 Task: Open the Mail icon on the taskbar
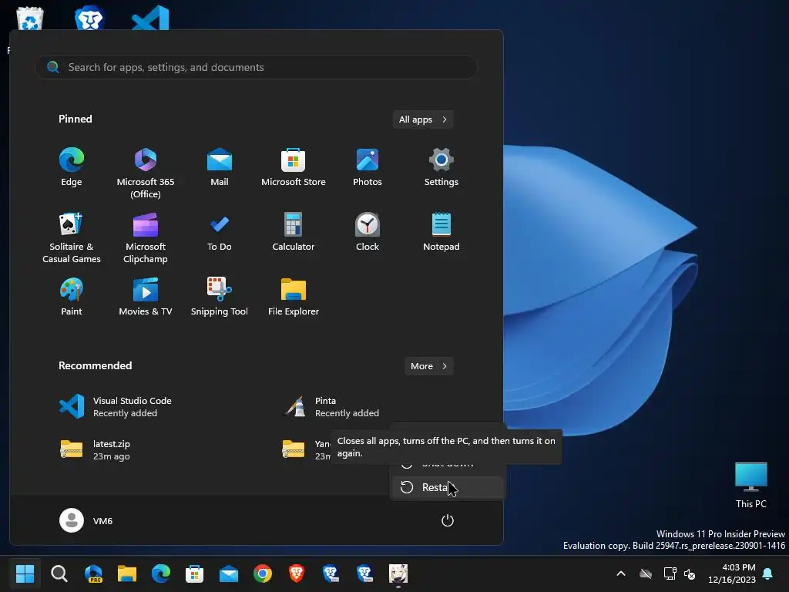228,573
